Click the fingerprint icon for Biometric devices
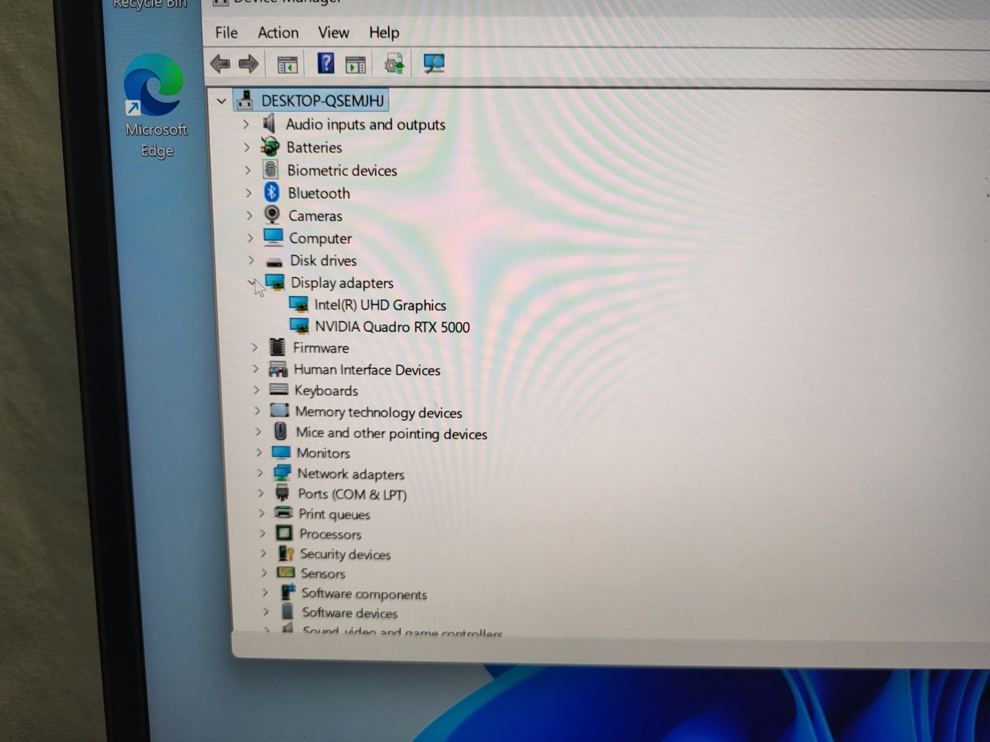The width and height of the screenshot is (990, 742). (x=270, y=169)
